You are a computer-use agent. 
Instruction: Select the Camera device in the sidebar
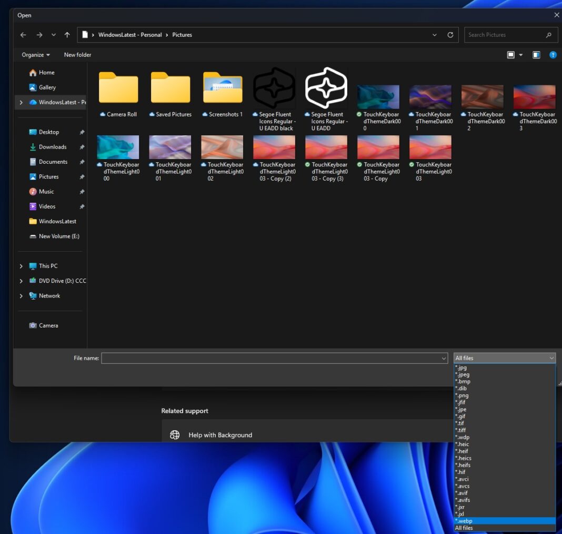48,325
